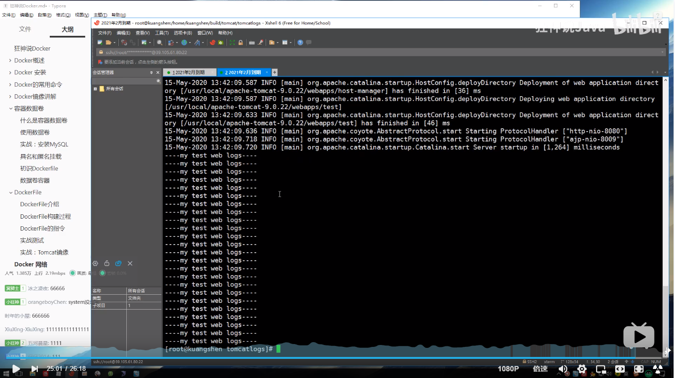Image resolution: width=675 pixels, height=378 pixels.
Task: Click the New session icon in Xshell toolbar
Action: coord(100,43)
